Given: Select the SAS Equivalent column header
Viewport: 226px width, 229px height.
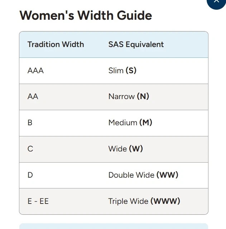Looking at the screenshot, I should point(136,45).
